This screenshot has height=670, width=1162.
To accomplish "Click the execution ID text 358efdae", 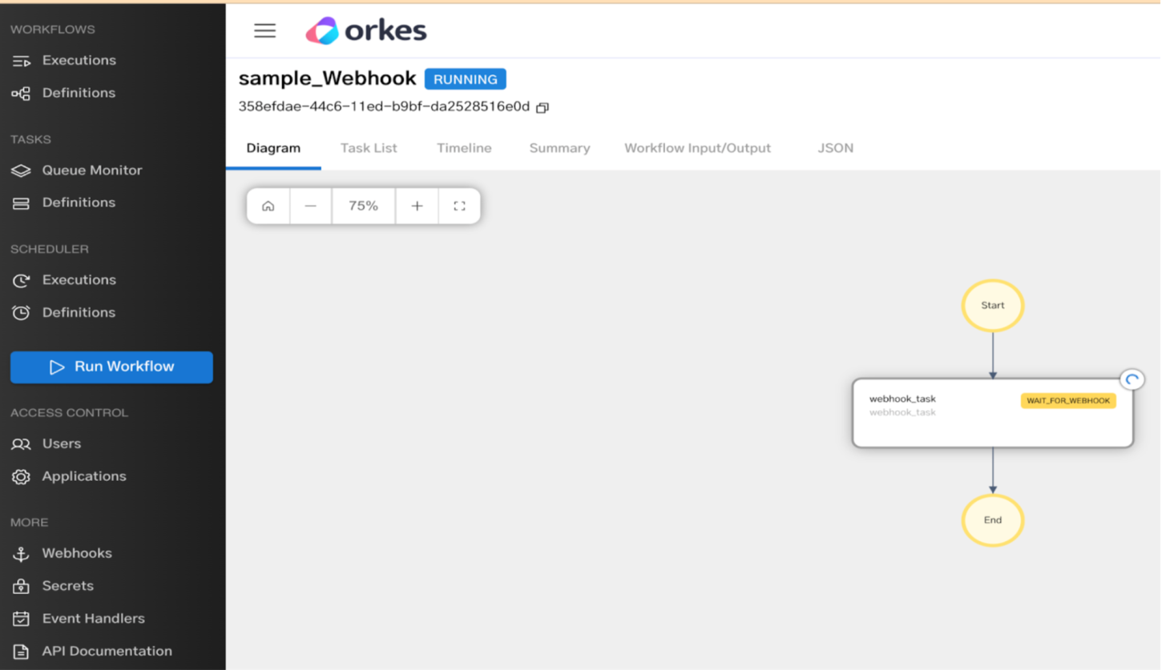I will tap(384, 106).
